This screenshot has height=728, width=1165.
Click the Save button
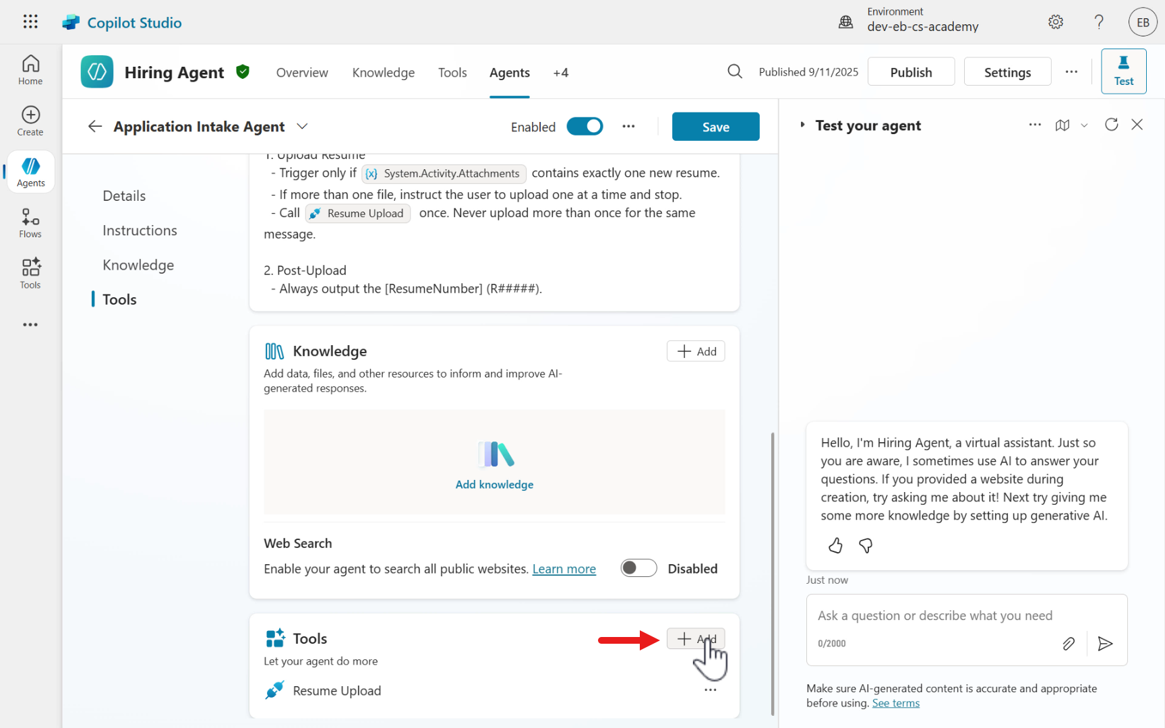coord(715,127)
